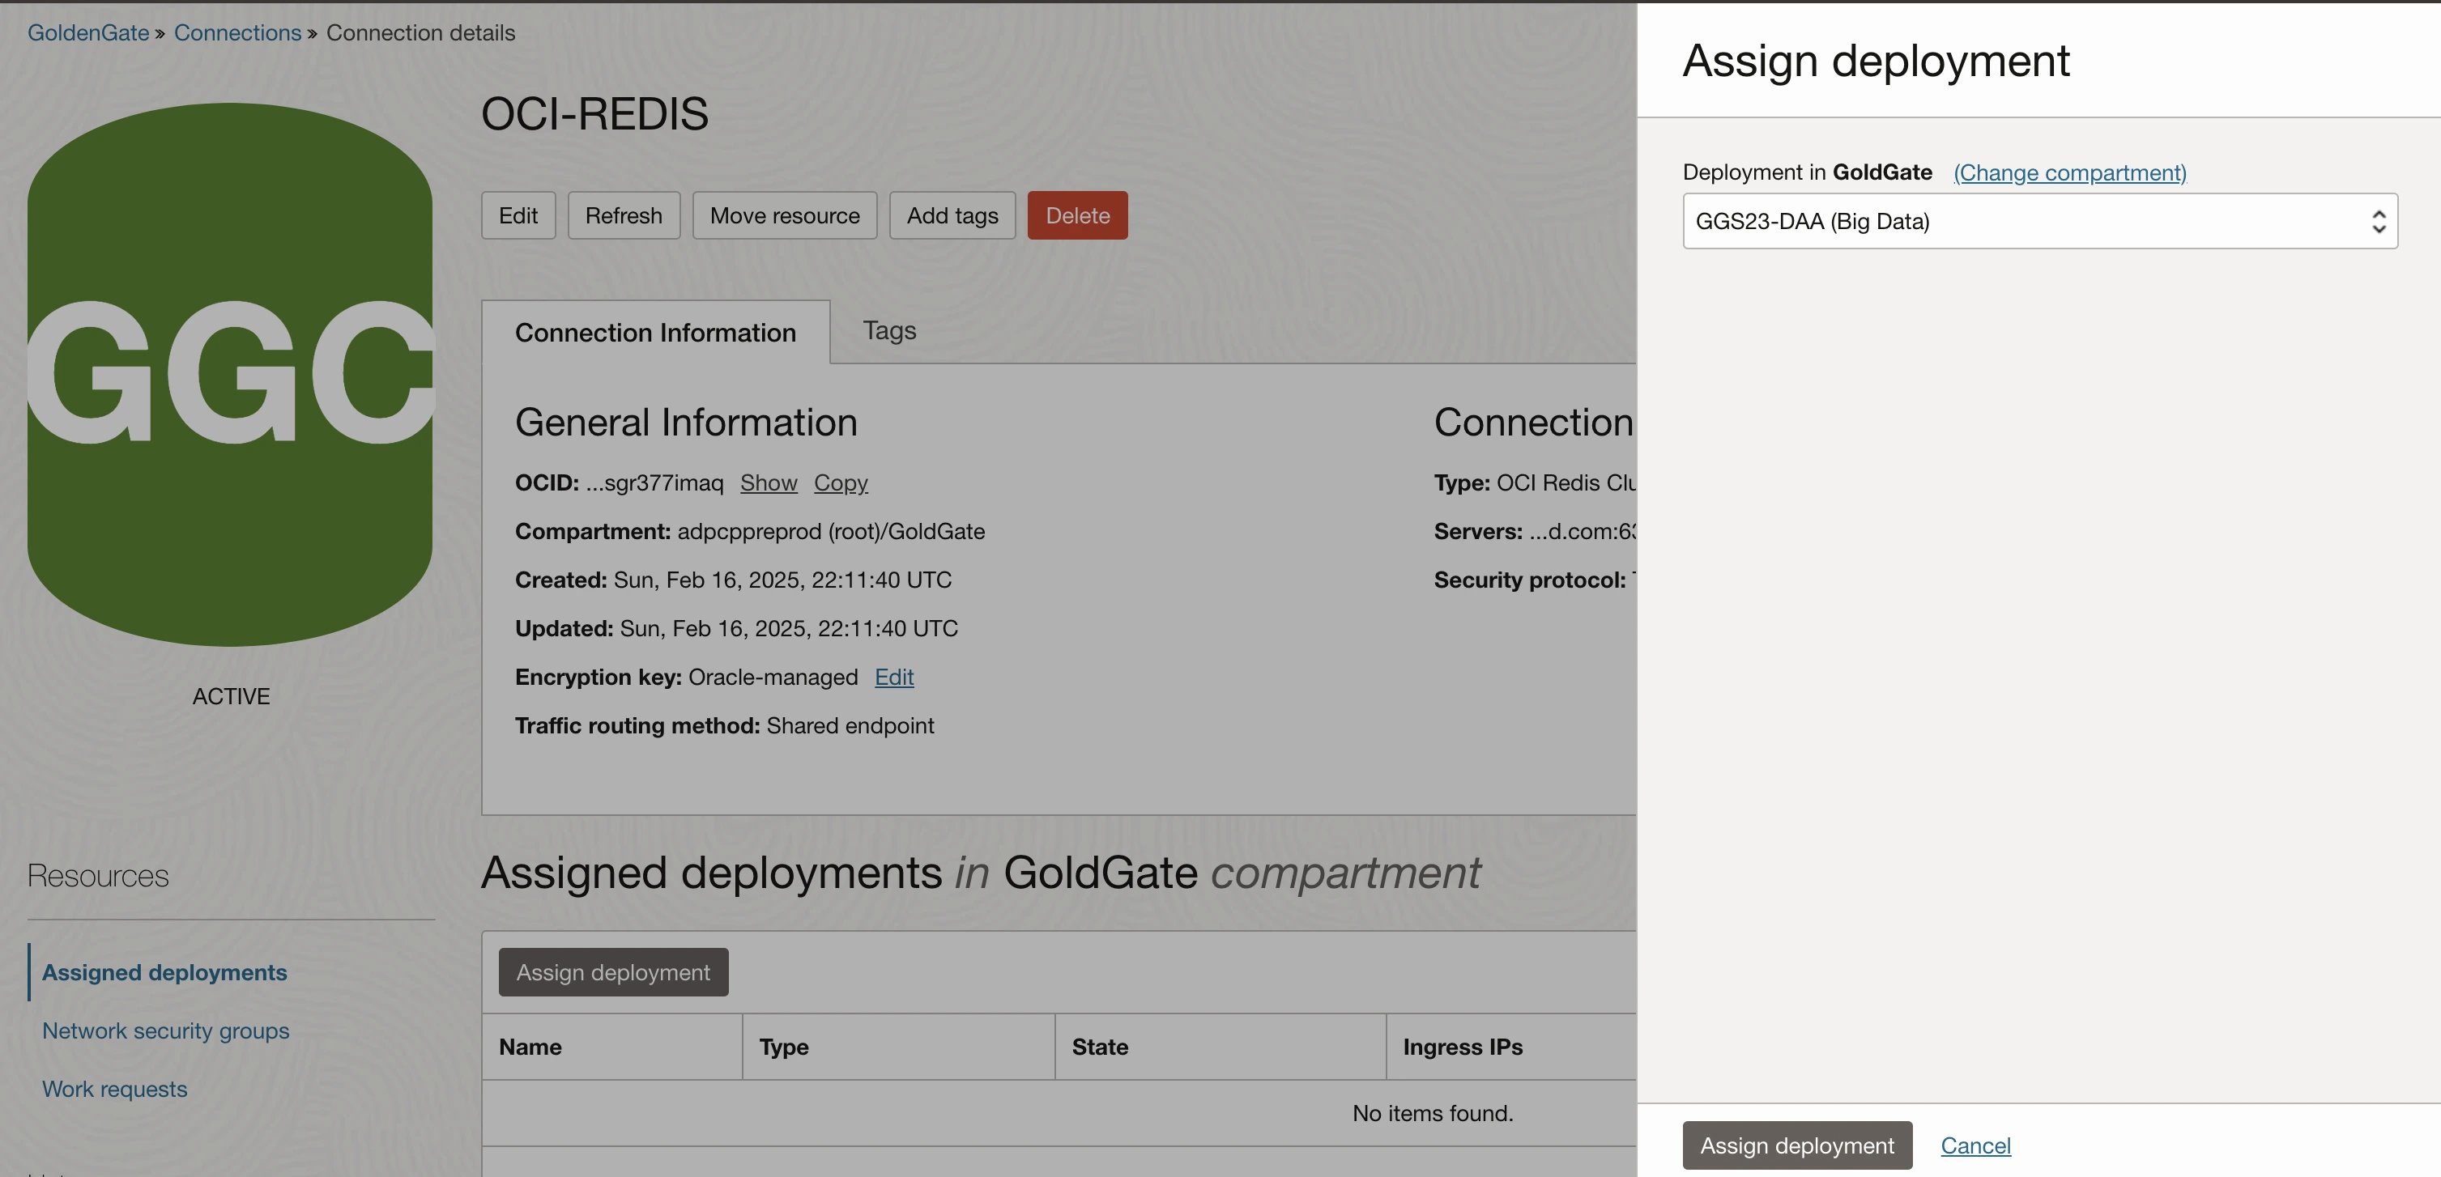The height and width of the screenshot is (1177, 2441).
Task: Show the full OCID value
Action: click(x=768, y=483)
